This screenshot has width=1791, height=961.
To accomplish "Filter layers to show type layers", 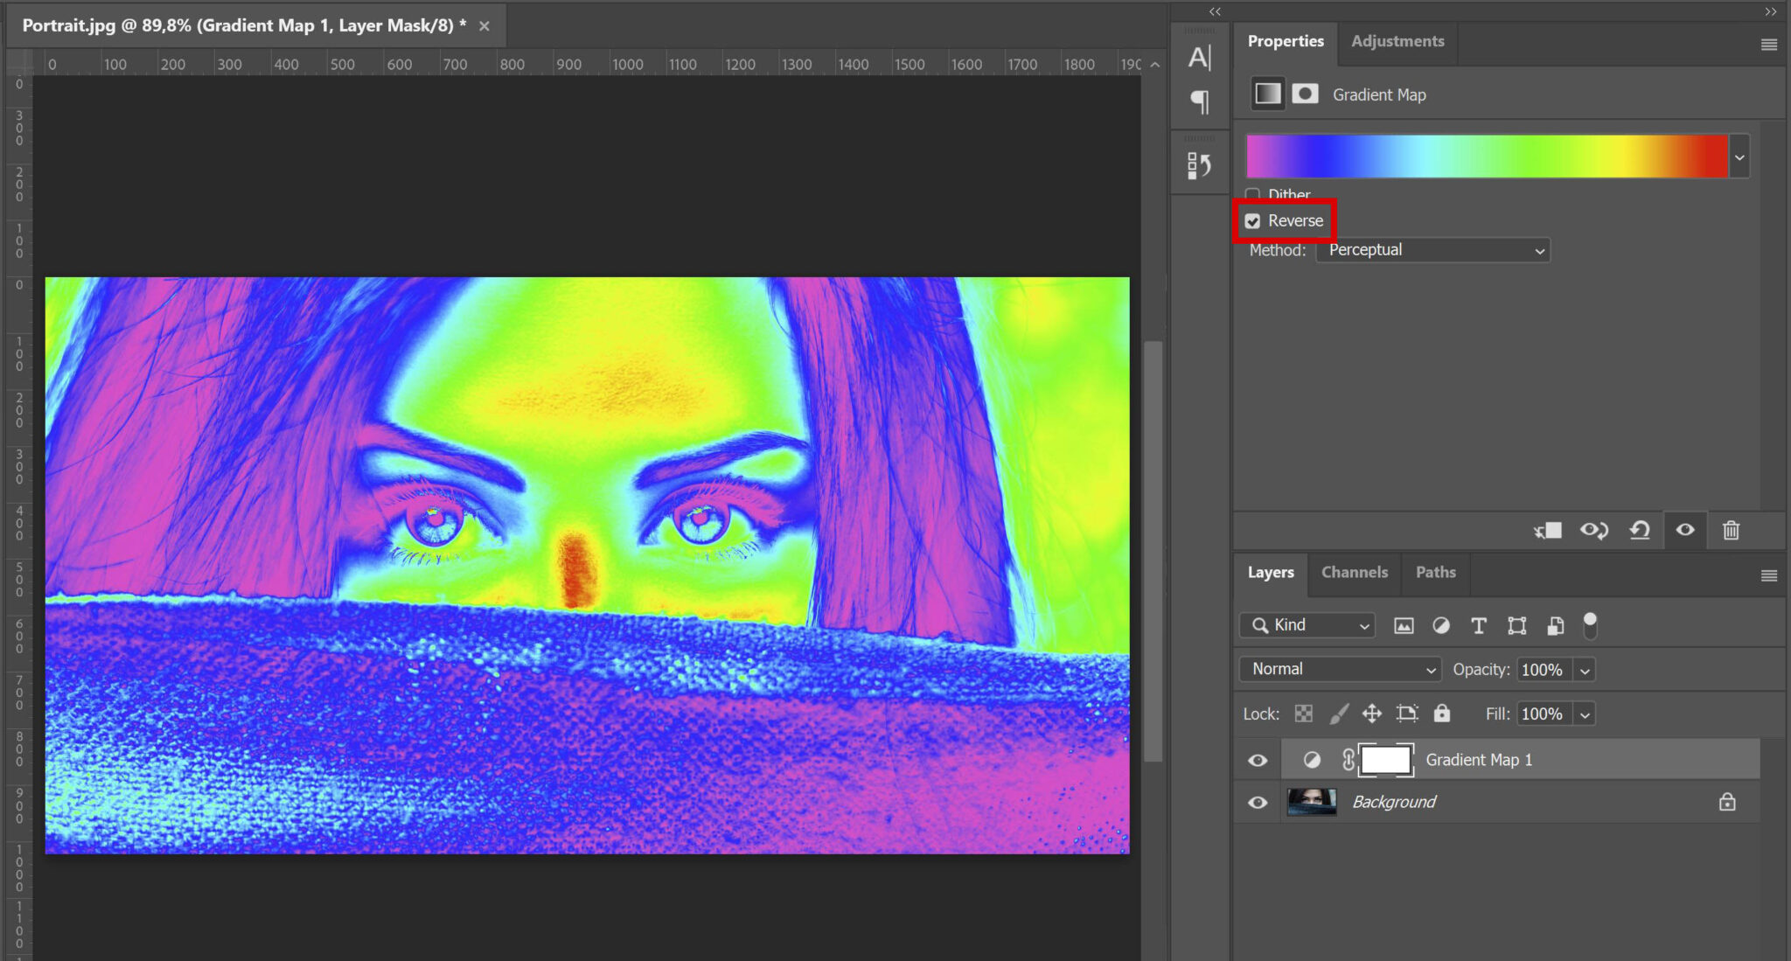I will click(1478, 625).
